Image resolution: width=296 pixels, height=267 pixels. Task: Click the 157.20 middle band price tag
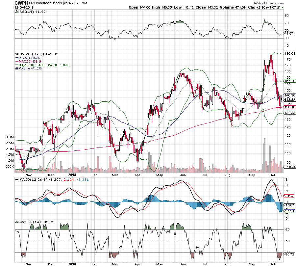click(290, 81)
